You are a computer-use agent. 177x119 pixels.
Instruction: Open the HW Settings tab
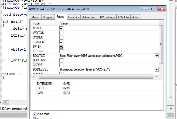coord(107,17)
